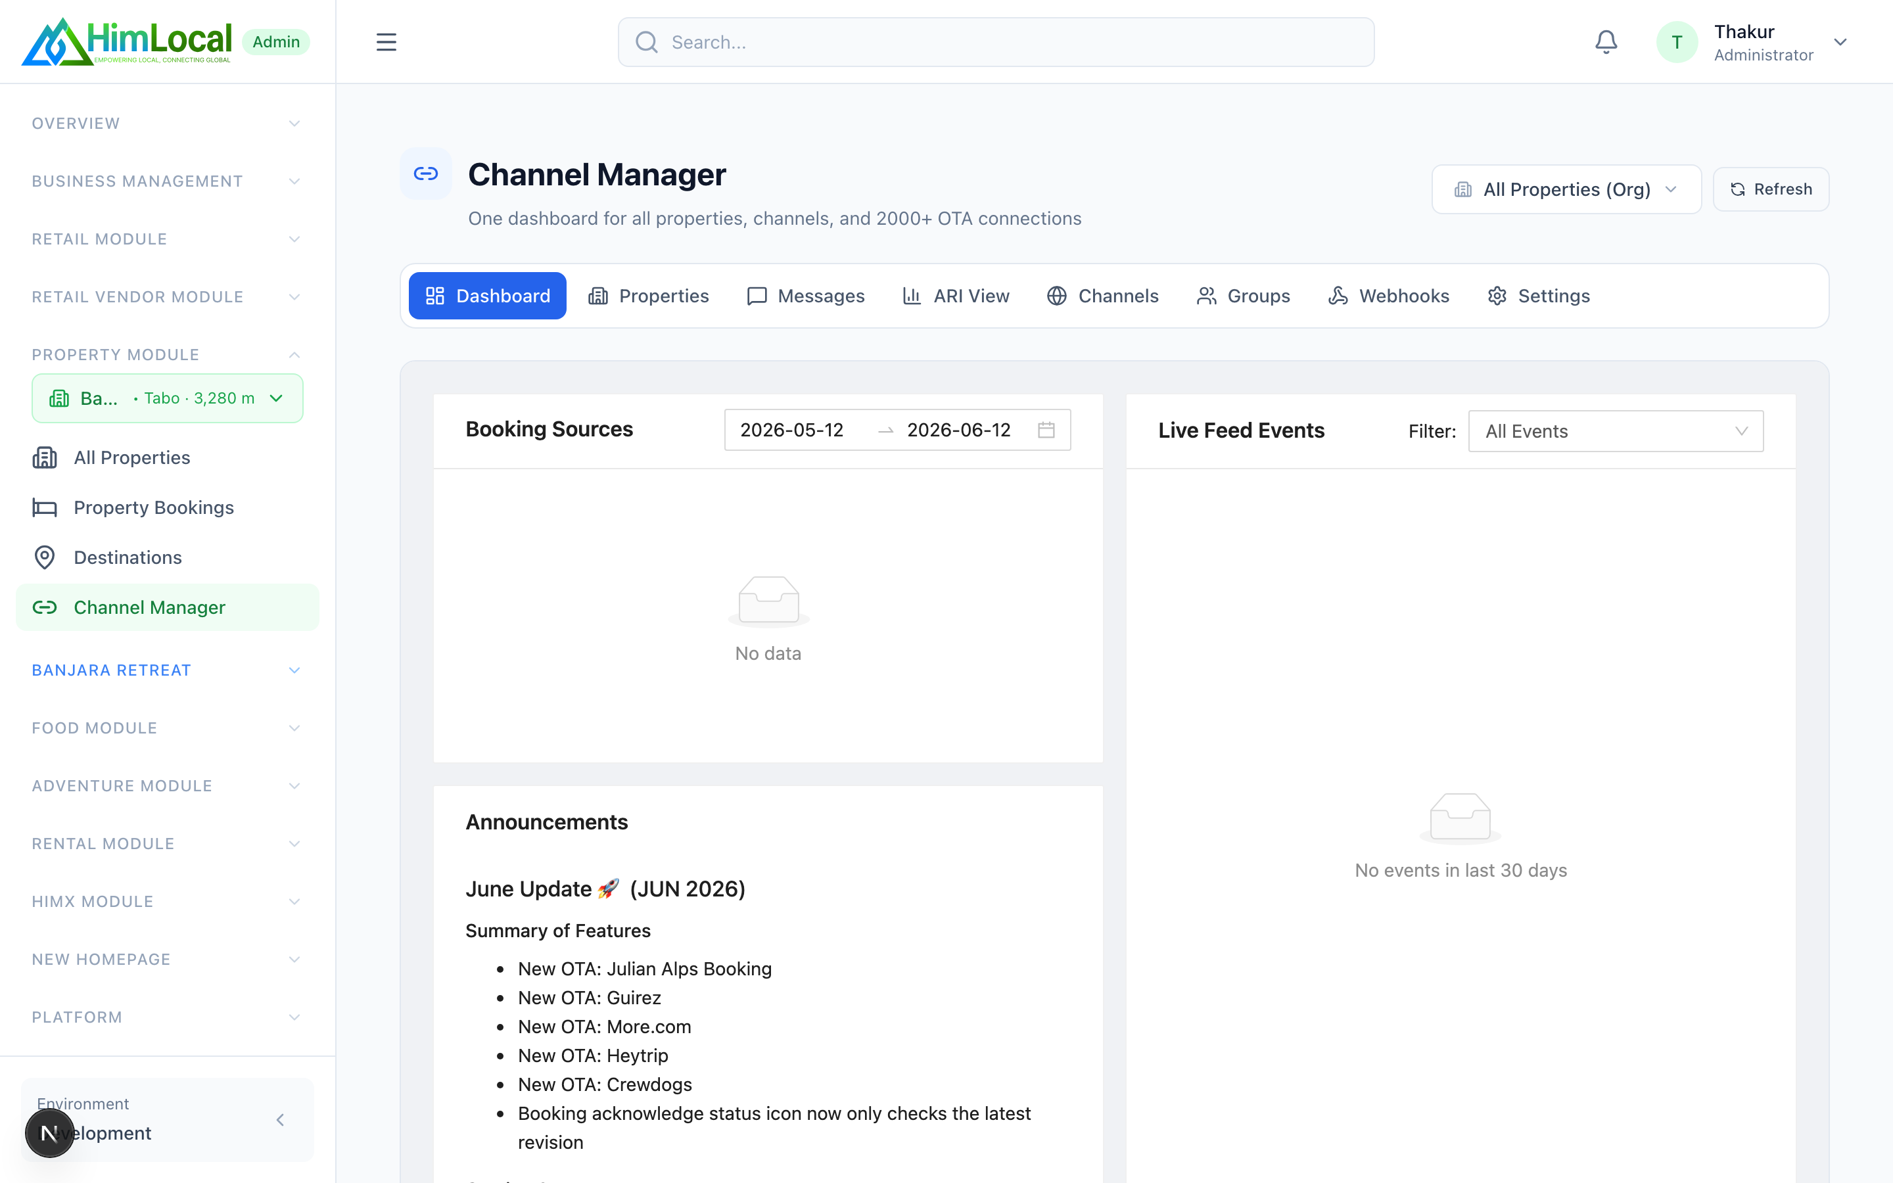This screenshot has width=1893, height=1183.
Task: Open Property Bookings in sidebar
Action: pos(168,508)
